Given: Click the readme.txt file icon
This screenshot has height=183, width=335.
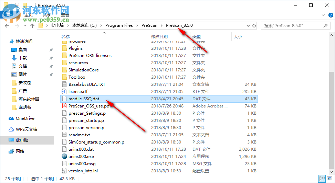Looking at the screenshot, I should pos(64,135).
